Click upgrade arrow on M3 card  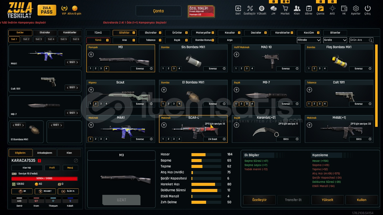click(91, 55)
